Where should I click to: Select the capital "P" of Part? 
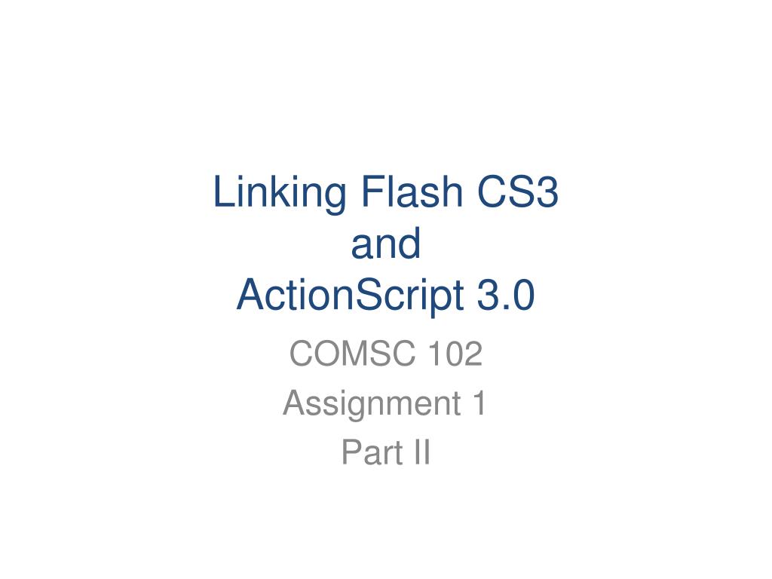pos(352,452)
